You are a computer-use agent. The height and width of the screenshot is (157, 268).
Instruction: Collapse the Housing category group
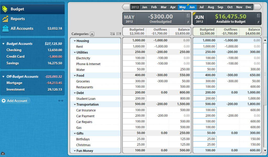point(75,41)
